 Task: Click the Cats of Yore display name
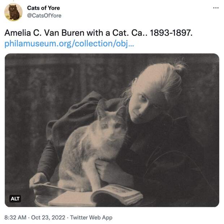point(43,8)
